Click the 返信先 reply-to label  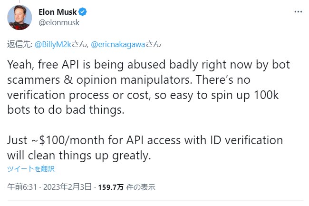point(18,45)
